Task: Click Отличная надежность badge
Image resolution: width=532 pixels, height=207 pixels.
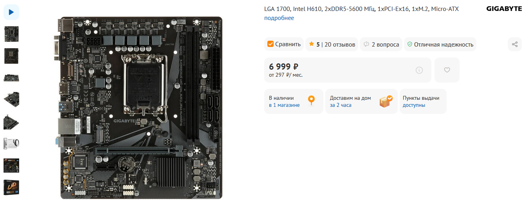Action: click(x=440, y=44)
